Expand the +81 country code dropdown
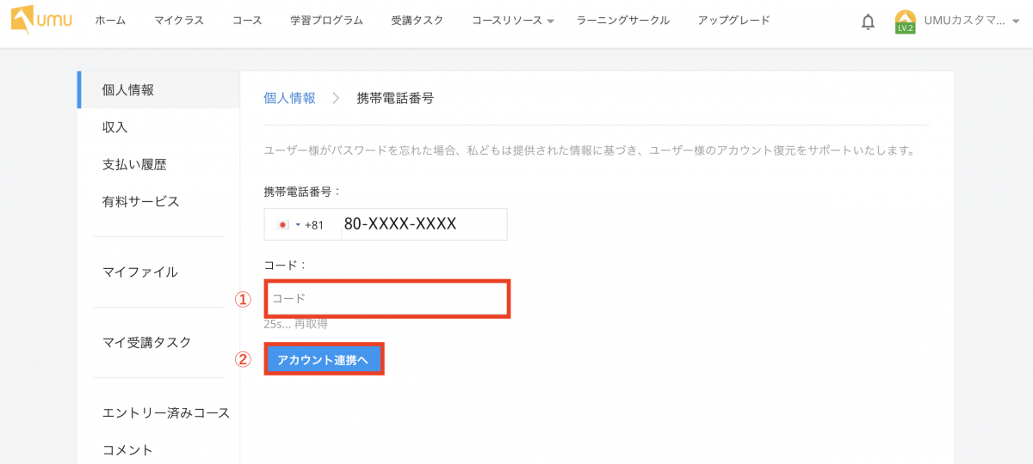Screen dimensions: 1033x464 pos(298,225)
